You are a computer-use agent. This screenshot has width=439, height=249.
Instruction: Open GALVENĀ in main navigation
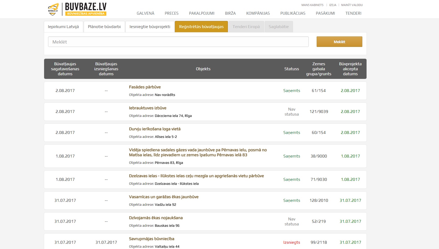[145, 13]
